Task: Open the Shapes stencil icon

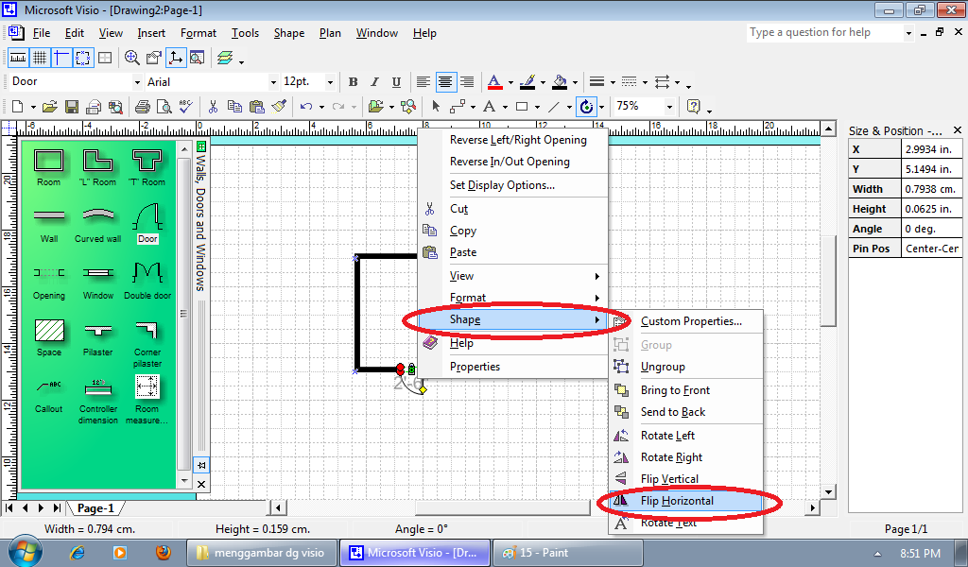Action: 375,107
